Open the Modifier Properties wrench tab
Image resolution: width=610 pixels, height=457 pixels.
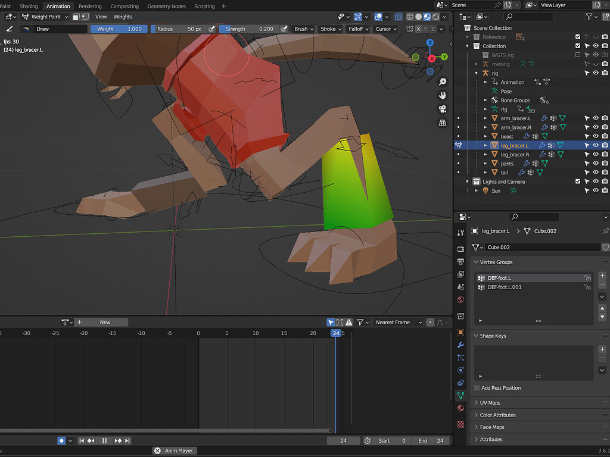pyautogui.click(x=460, y=345)
